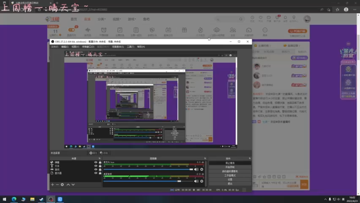
Task: Click the 停止推流 button
Action: [x=230, y=163]
